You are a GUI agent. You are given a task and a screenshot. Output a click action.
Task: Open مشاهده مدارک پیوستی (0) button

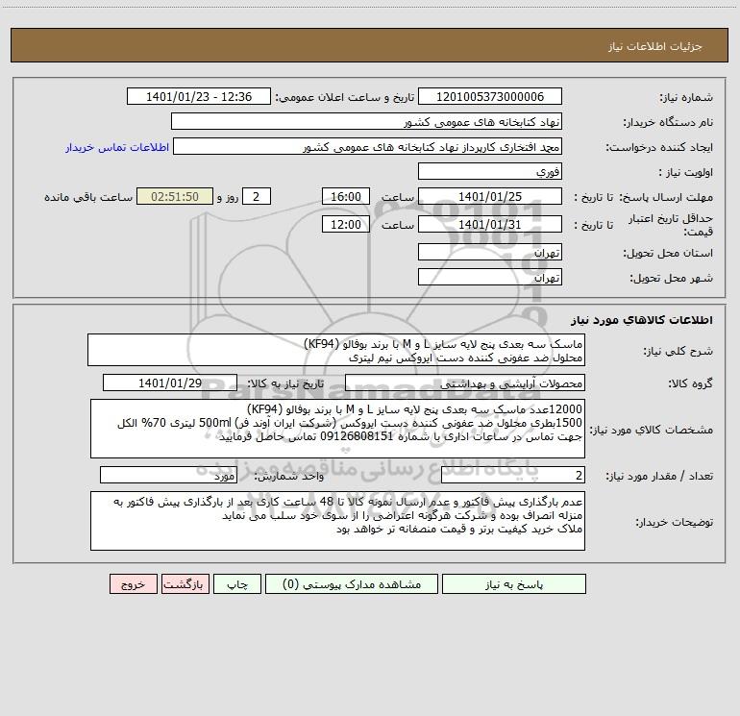pyautogui.click(x=352, y=584)
